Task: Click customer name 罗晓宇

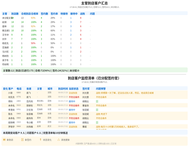Action: [11, 127]
